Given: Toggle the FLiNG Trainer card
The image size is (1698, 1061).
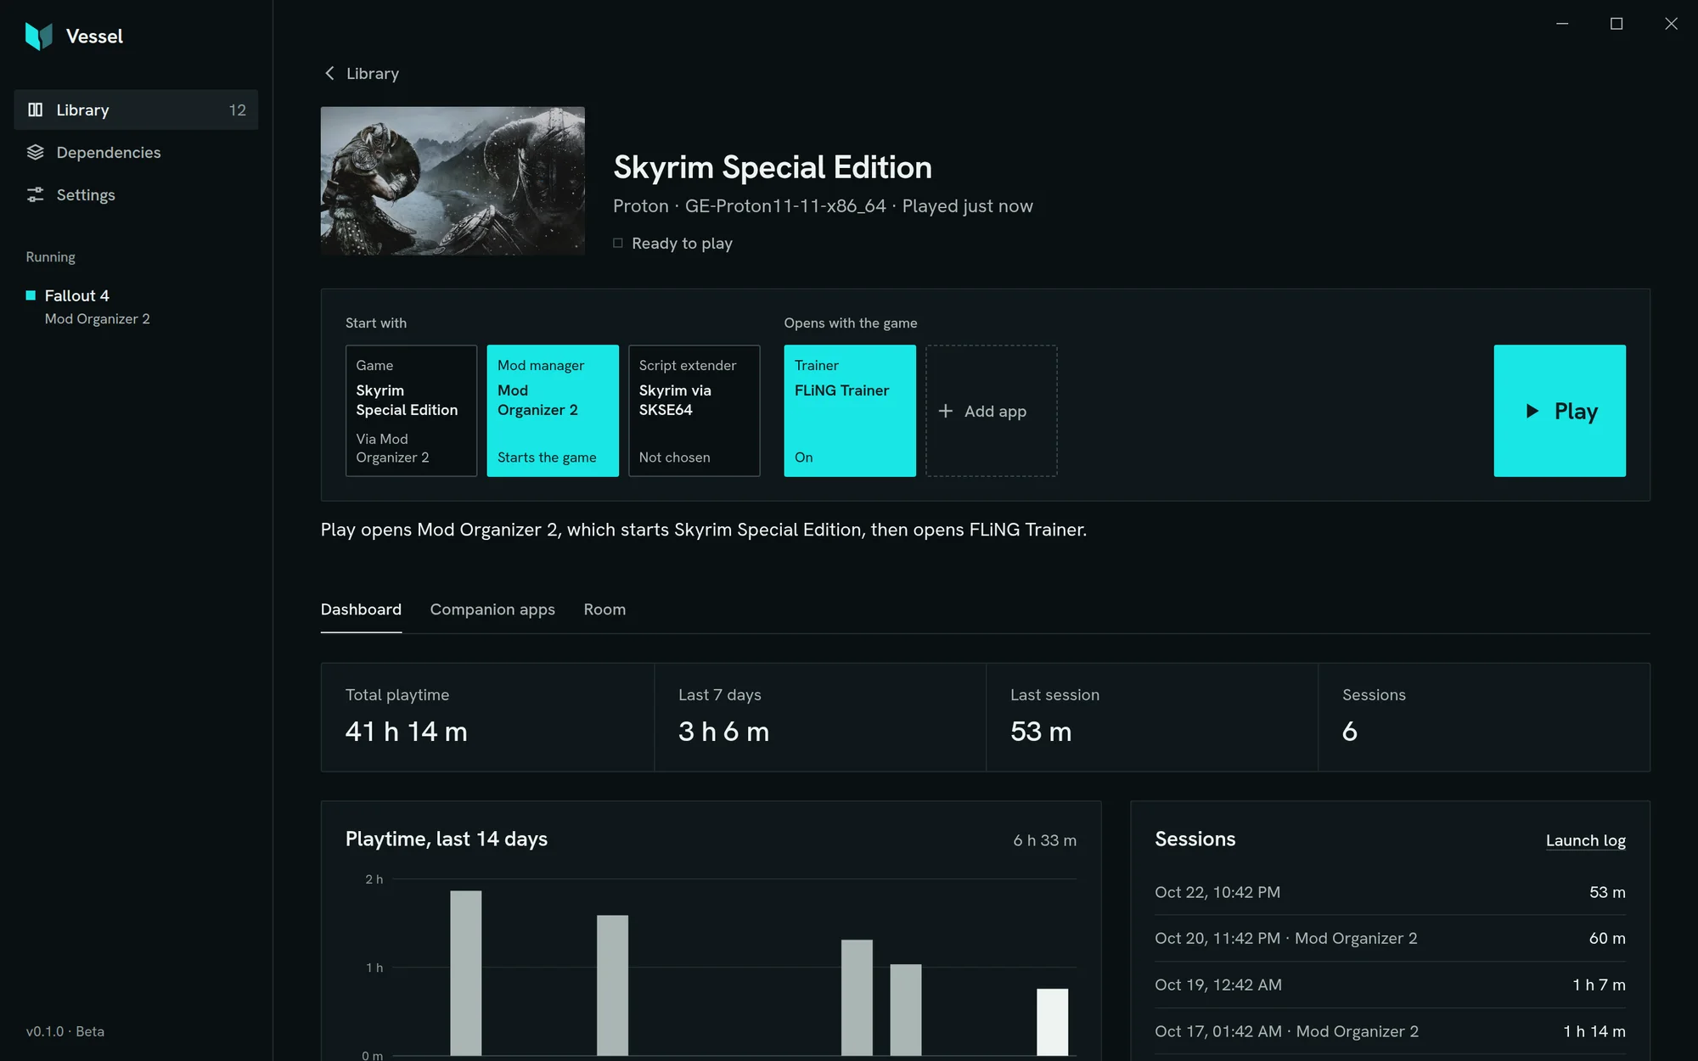Looking at the screenshot, I should pyautogui.click(x=850, y=411).
